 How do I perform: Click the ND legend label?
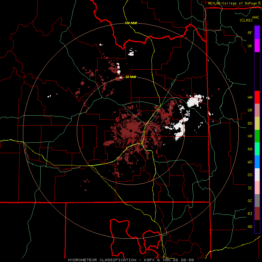250,227
